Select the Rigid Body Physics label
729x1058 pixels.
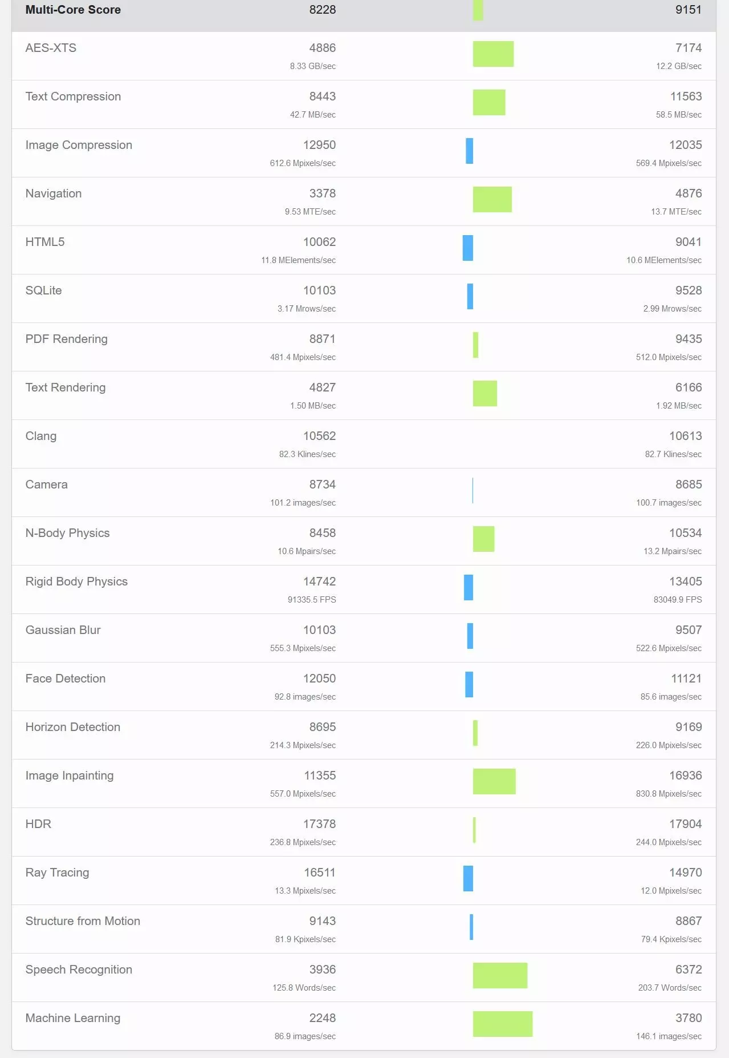point(76,582)
